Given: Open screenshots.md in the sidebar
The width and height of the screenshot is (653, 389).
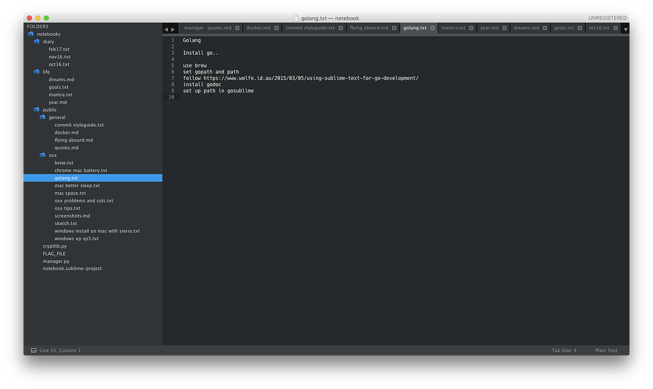Looking at the screenshot, I should 72,216.
